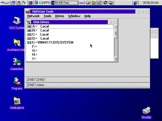Viewport: 162px width, 121px height.
Task: Click the padlock lockup icon
Action: point(19,3)
